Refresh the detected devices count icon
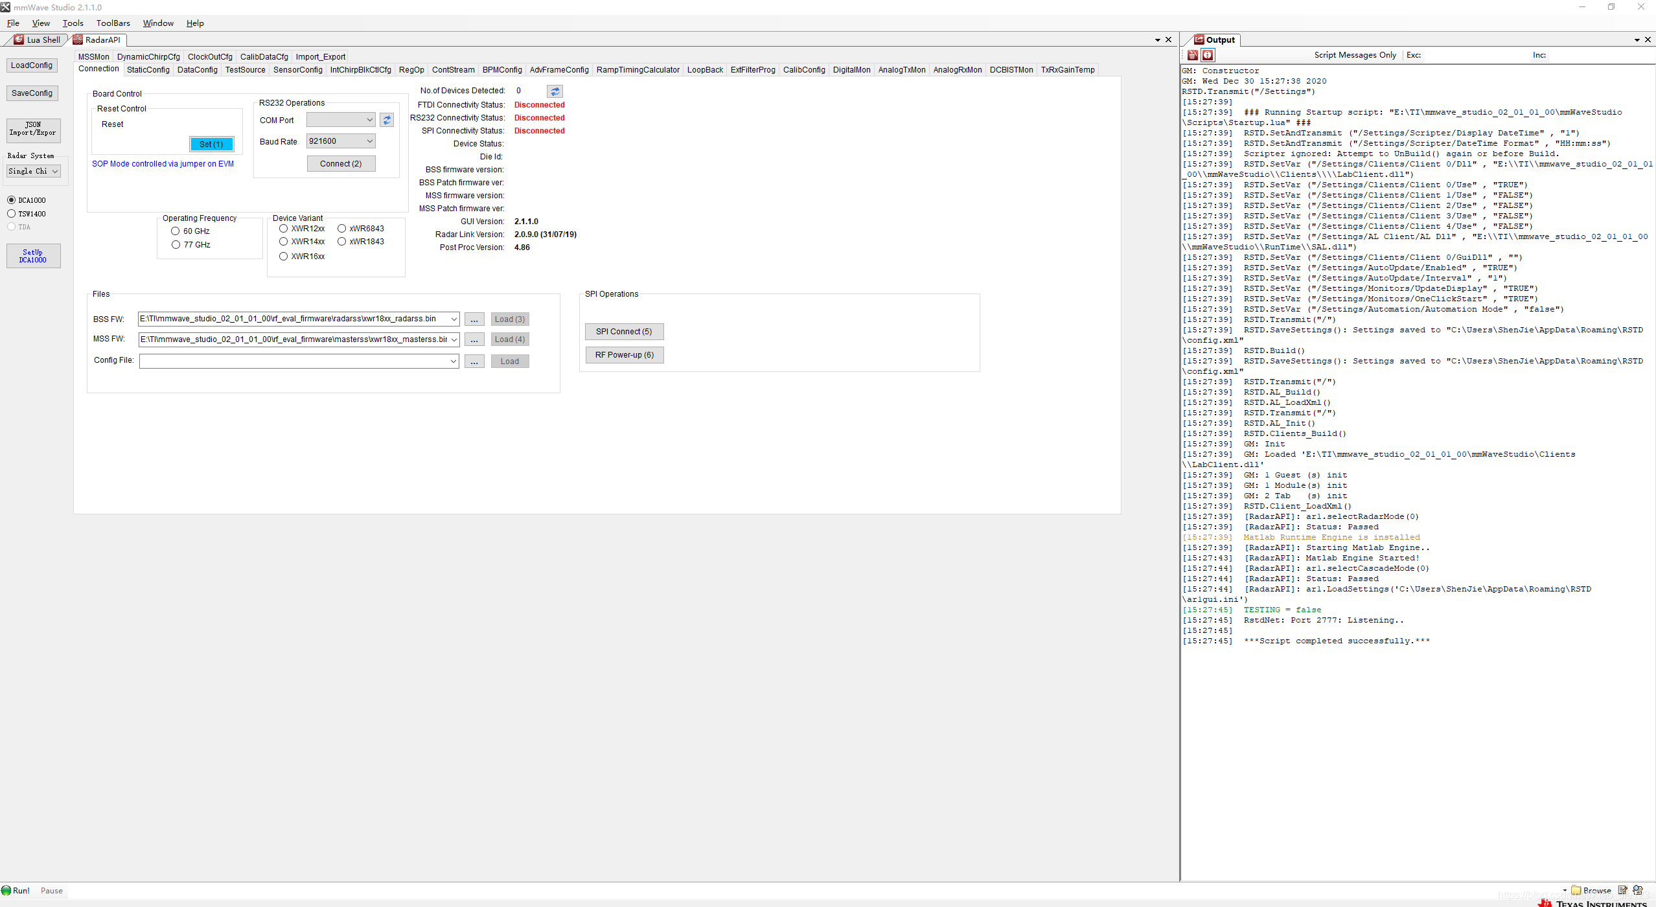Image resolution: width=1656 pixels, height=907 pixels. 555,91
